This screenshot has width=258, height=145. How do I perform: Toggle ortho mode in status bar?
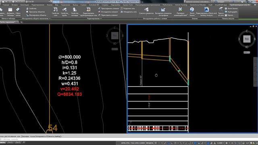172,143
